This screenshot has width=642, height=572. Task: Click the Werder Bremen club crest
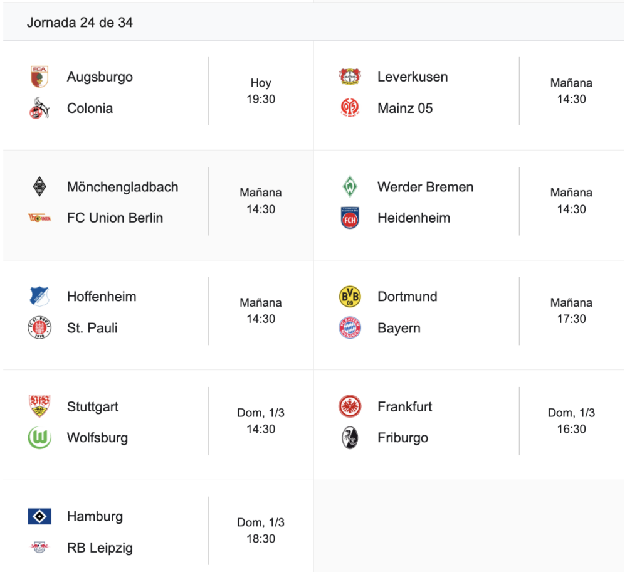(350, 187)
